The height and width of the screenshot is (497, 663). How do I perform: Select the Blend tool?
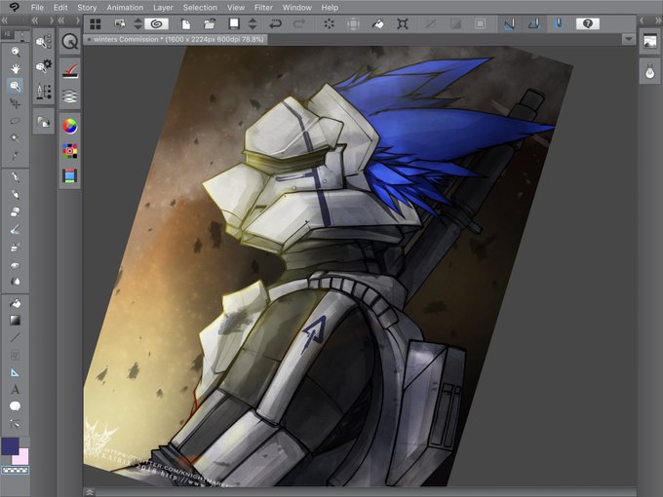point(16,282)
